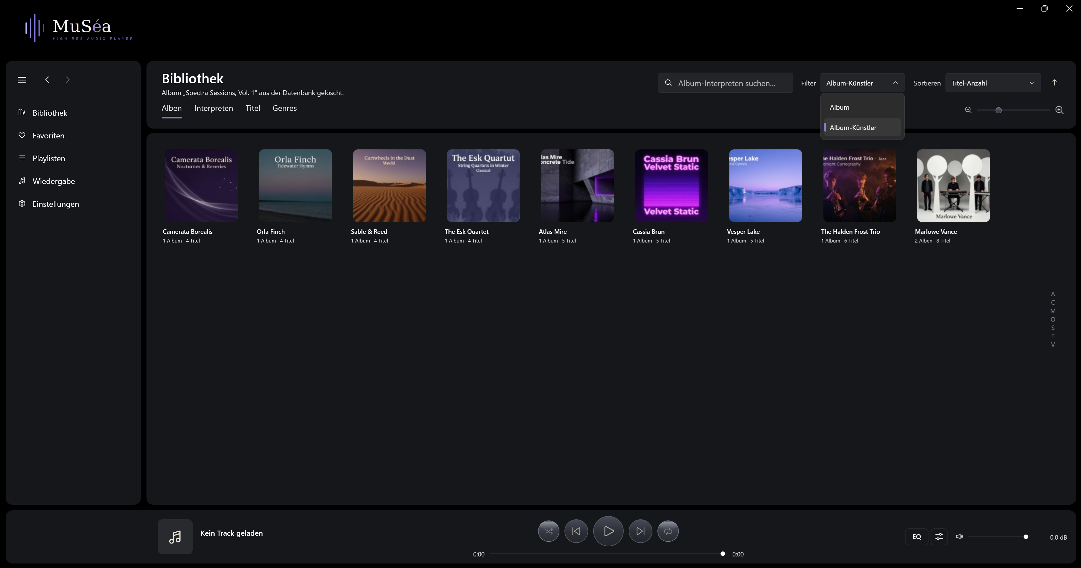
Task: Toggle the hamburger menu in sidebar
Action: pyautogui.click(x=22, y=80)
